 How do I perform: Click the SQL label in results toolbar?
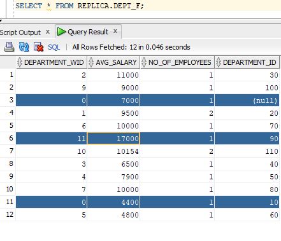[54, 47]
